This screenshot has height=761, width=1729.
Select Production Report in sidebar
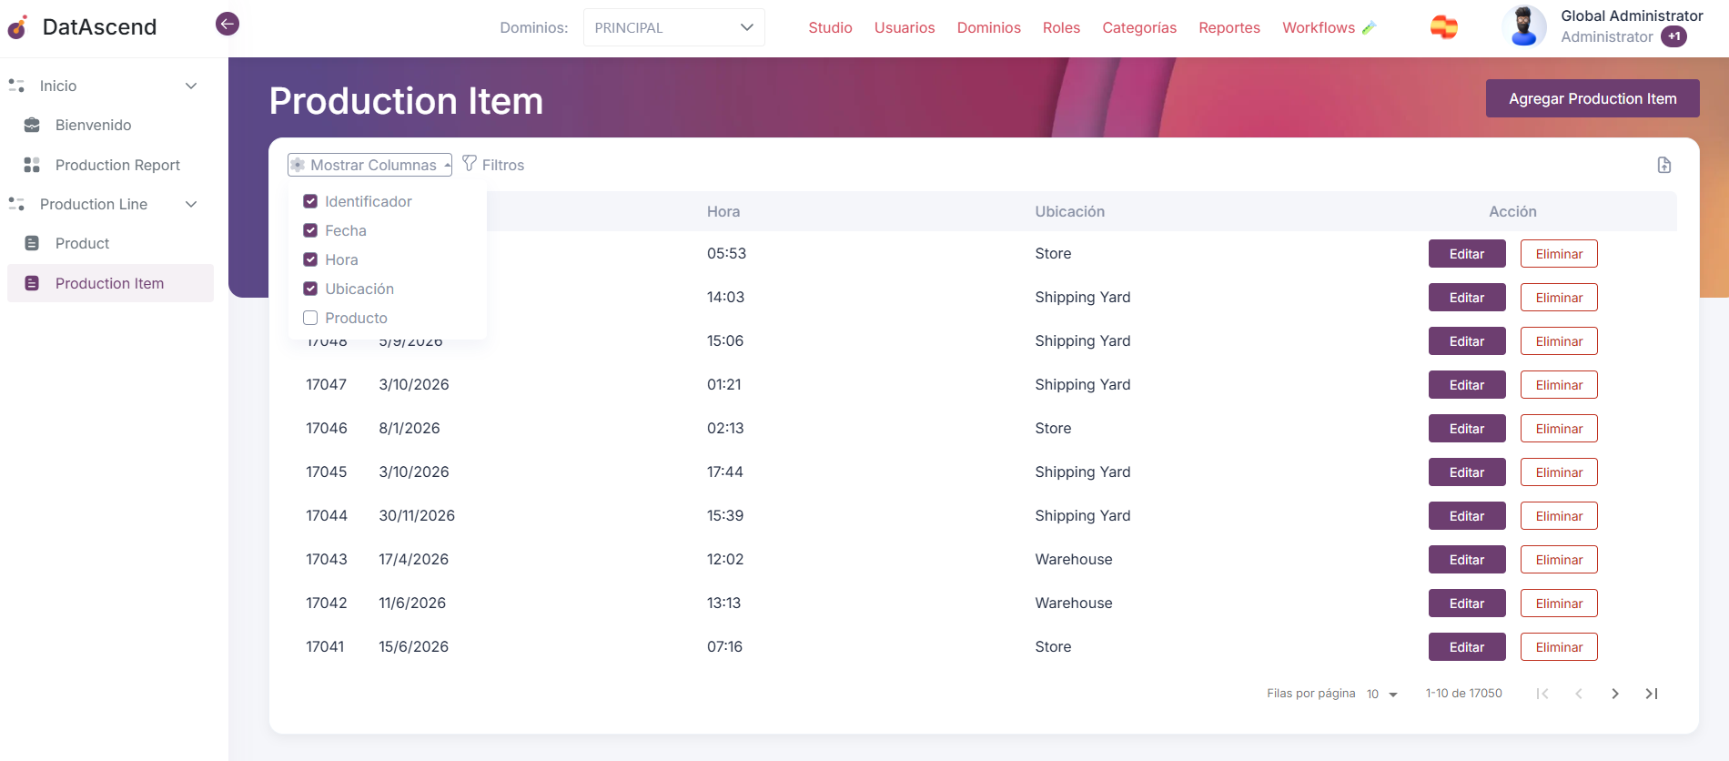(x=117, y=165)
